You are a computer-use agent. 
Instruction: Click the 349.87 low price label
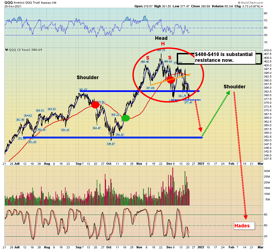pyautogui.click(x=111, y=144)
